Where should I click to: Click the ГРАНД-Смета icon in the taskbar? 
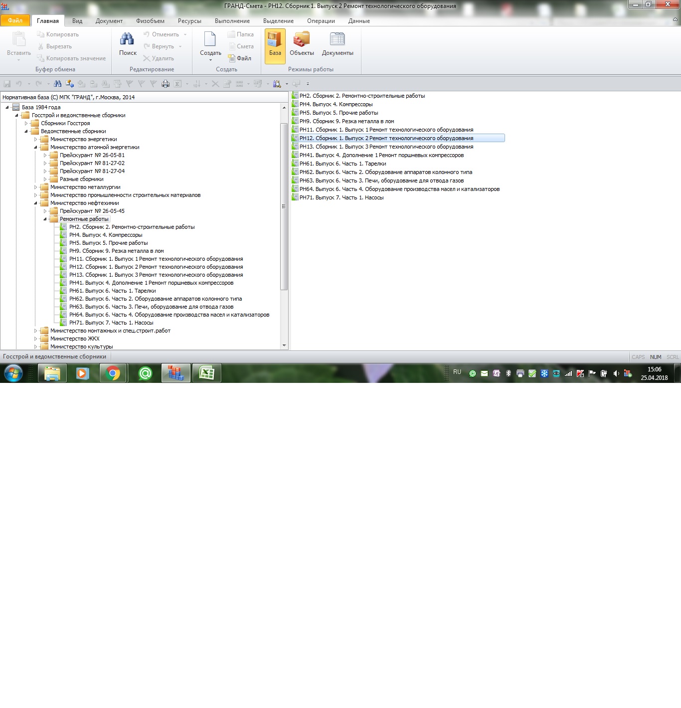(x=176, y=373)
